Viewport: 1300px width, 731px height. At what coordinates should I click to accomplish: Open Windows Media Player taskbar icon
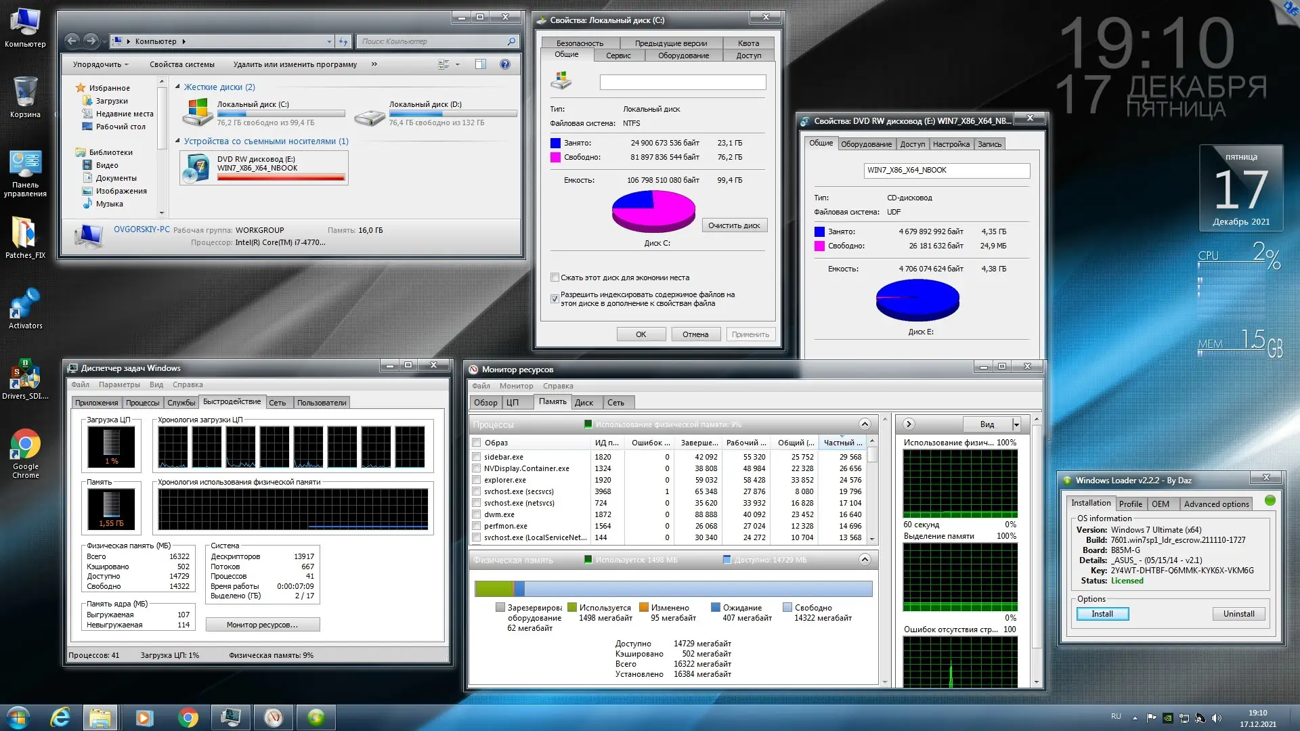(144, 717)
